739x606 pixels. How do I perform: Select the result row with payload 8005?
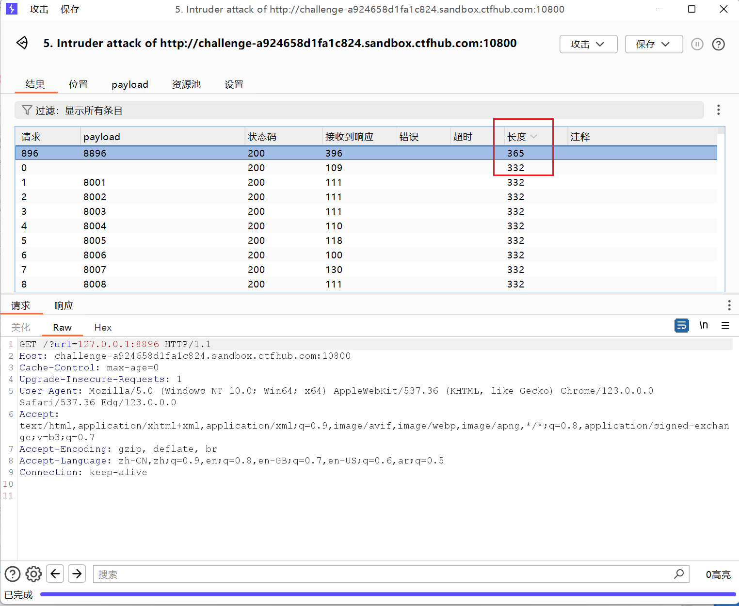366,240
